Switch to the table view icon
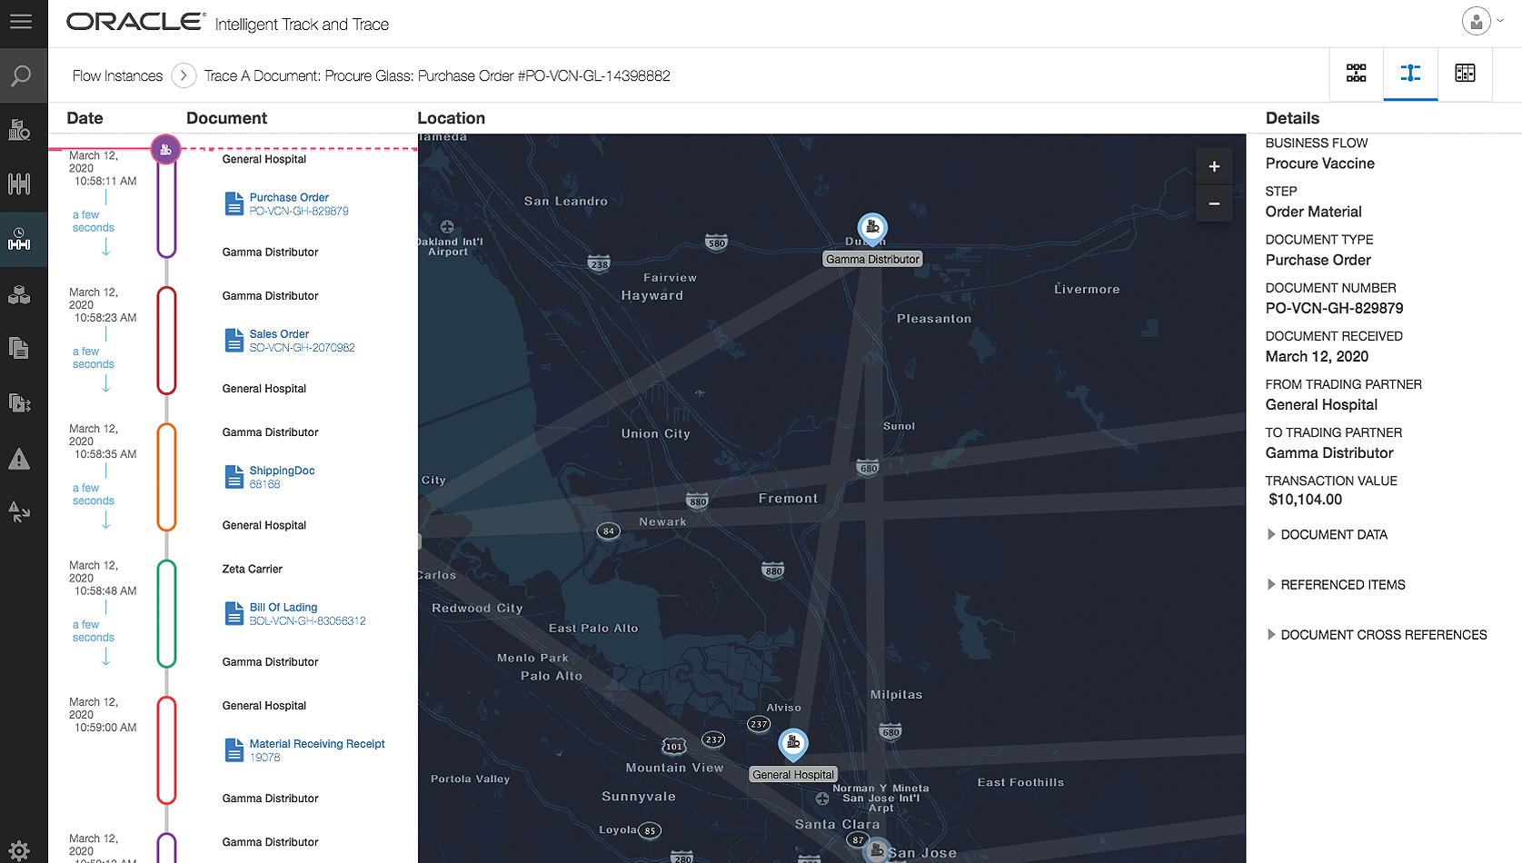The image size is (1522, 863). [x=1465, y=74]
